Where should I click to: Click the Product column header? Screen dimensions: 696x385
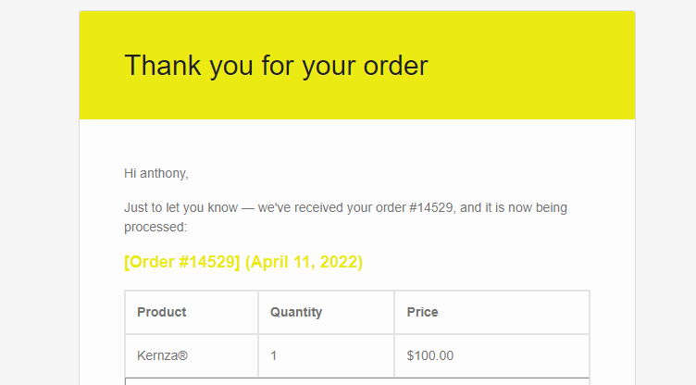coord(192,312)
